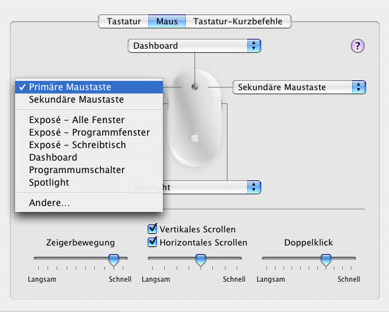Image resolution: width=389 pixels, height=312 pixels.
Task: Click Schnell under the Zeigerbewegung slider
Action: tap(120, 279)
